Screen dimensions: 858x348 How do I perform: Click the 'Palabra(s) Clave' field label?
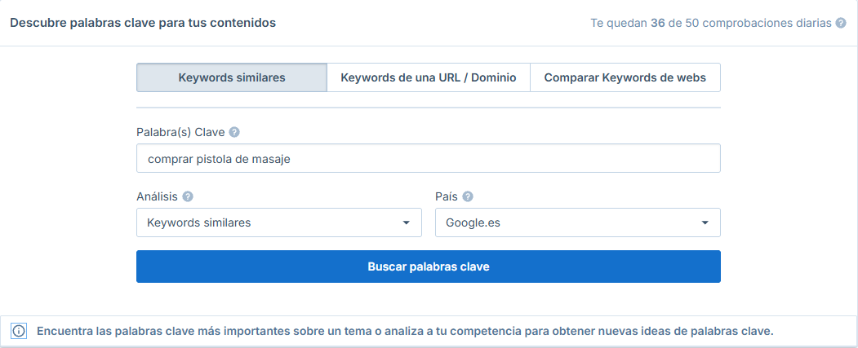pyautogui.click(x=180, y=132)
